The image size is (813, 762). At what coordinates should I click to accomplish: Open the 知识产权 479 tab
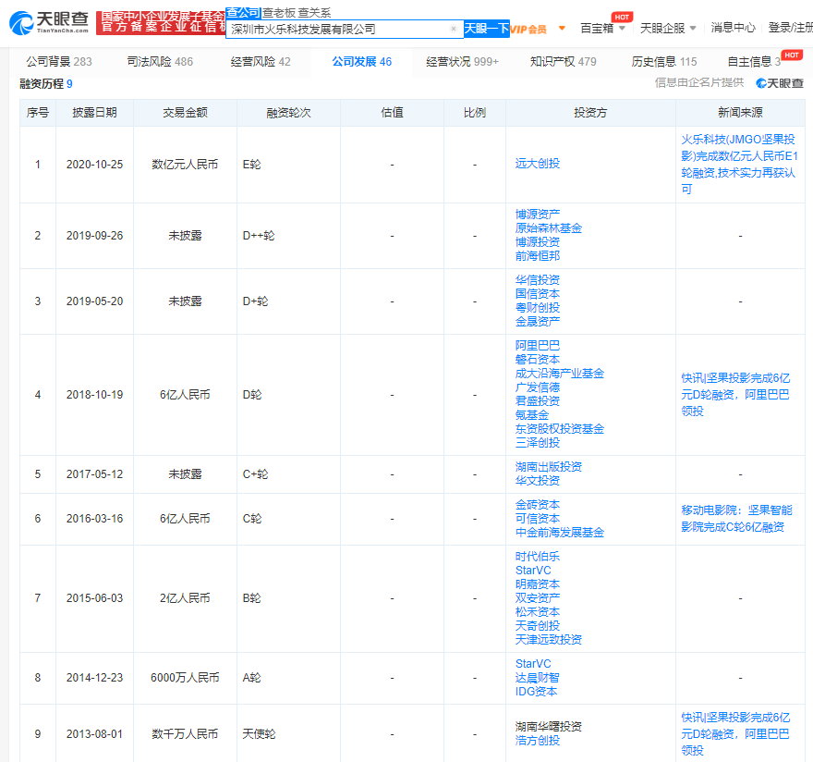563,62
